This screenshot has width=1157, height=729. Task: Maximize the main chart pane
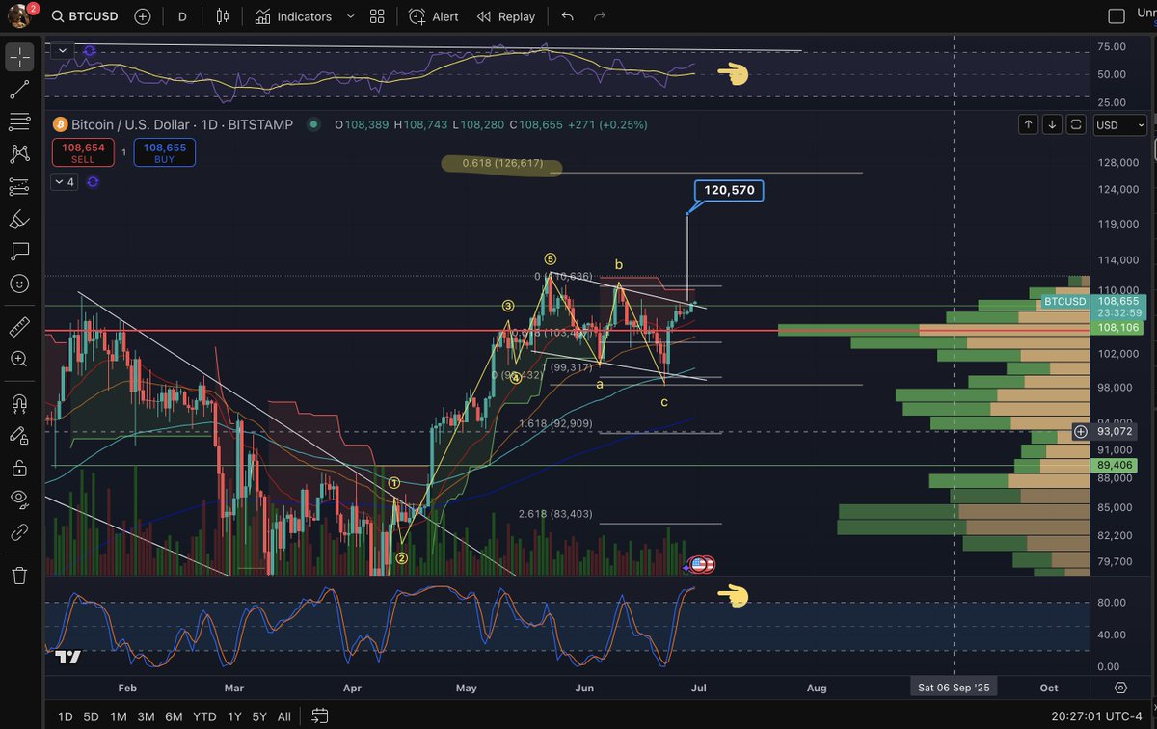click(1076, 124)
